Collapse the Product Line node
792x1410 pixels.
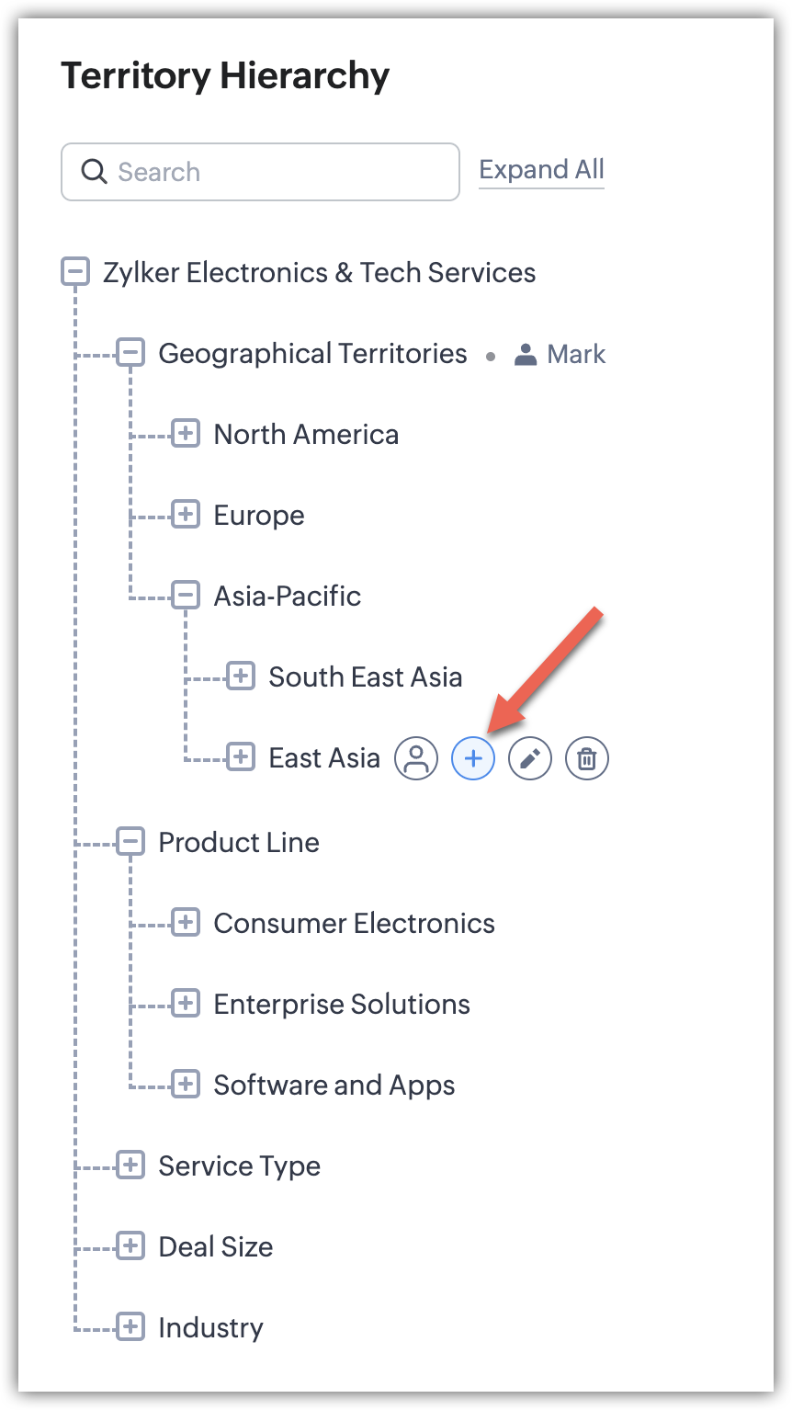(x=130, y=842)
